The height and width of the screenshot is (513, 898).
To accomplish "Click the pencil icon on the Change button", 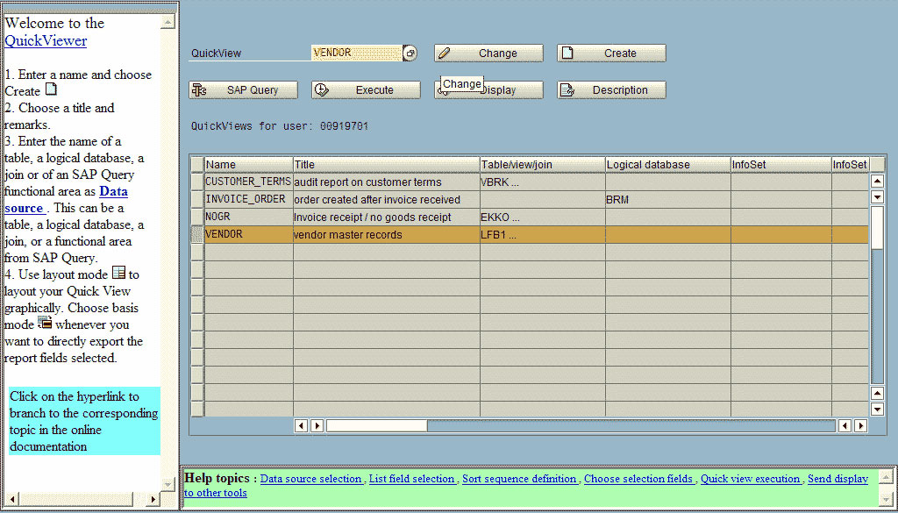I will pos(445,53).
